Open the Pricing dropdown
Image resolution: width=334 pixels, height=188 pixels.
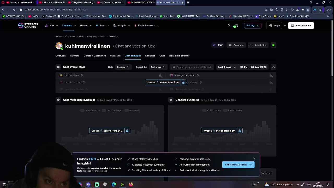coord(252,26)
